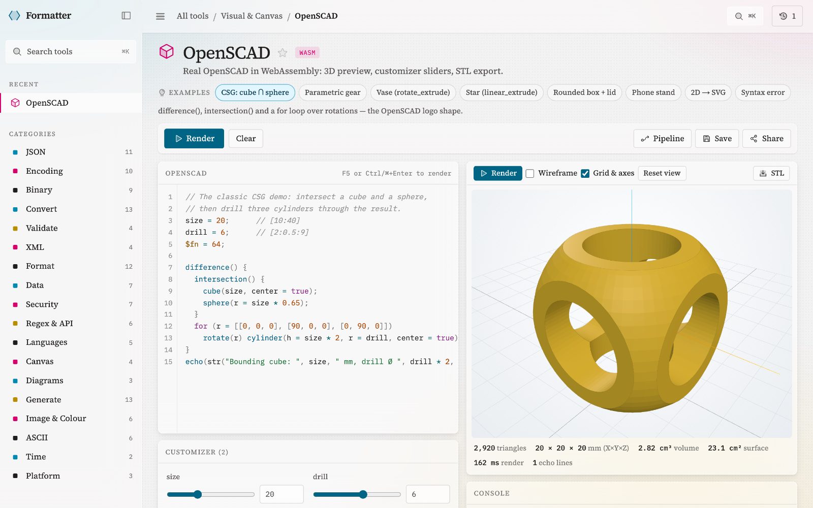Collapse the sidebar panel icon
This screenshot has width=813, height=508.
click(126, 16)
